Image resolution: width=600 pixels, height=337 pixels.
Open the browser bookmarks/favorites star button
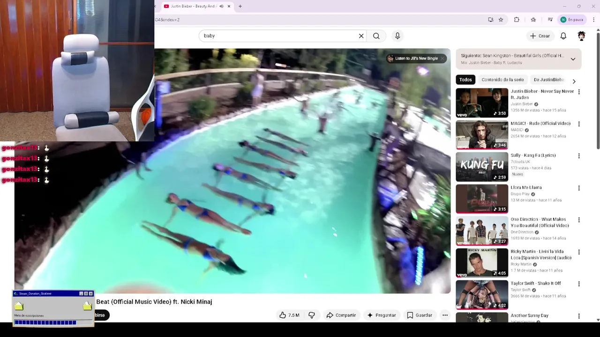(533, 20)
